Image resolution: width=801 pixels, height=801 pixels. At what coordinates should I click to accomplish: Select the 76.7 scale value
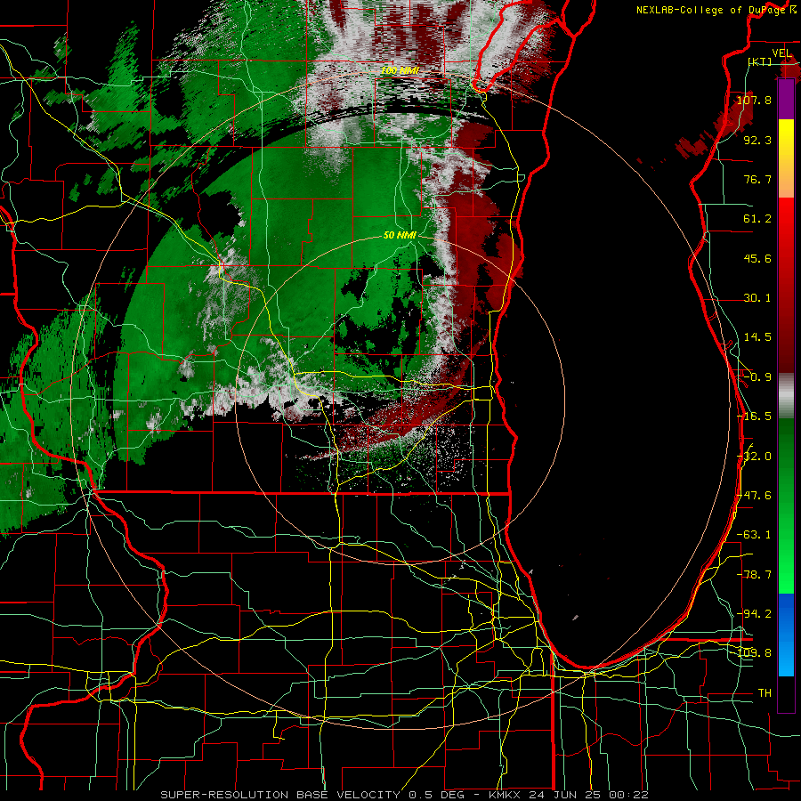(757, 179)
